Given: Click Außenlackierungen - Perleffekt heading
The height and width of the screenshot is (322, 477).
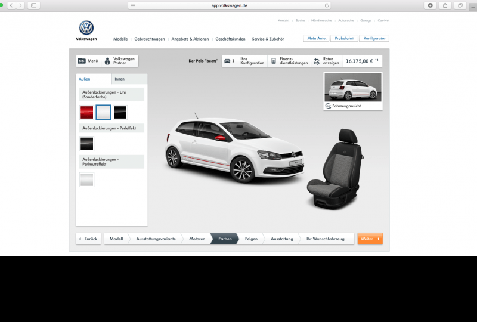Looking at the screenshot, I should pyautogui.click(x=111, y=128).
